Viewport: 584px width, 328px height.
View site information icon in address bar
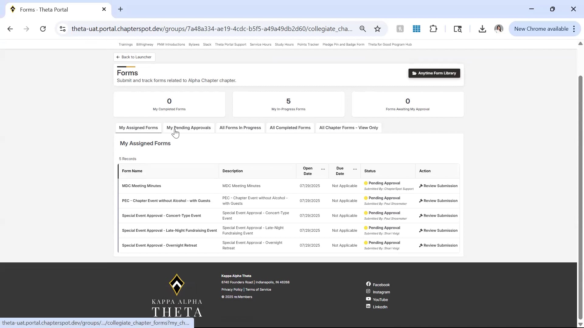pos(63,29)
